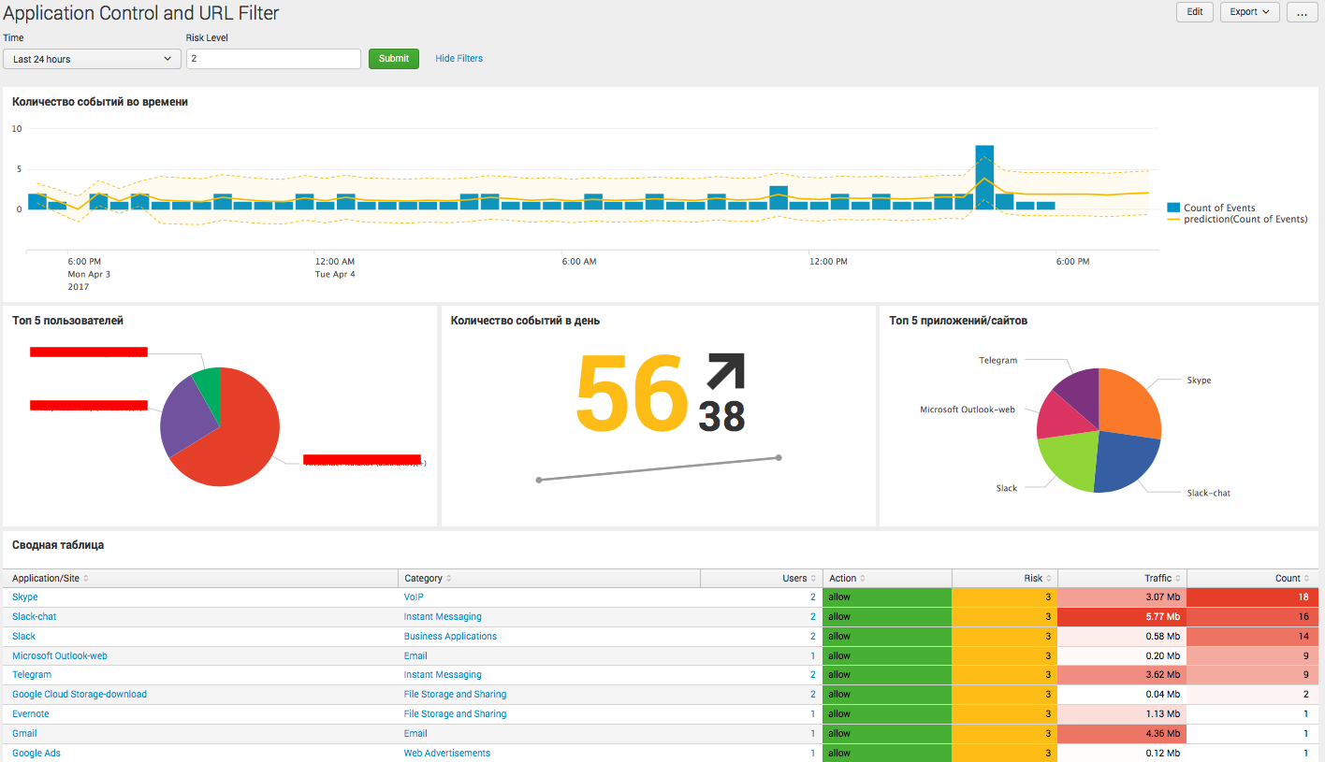Click the 3.07 Mb traffic cell
1325x762 pixels.
pos(1122,597)
